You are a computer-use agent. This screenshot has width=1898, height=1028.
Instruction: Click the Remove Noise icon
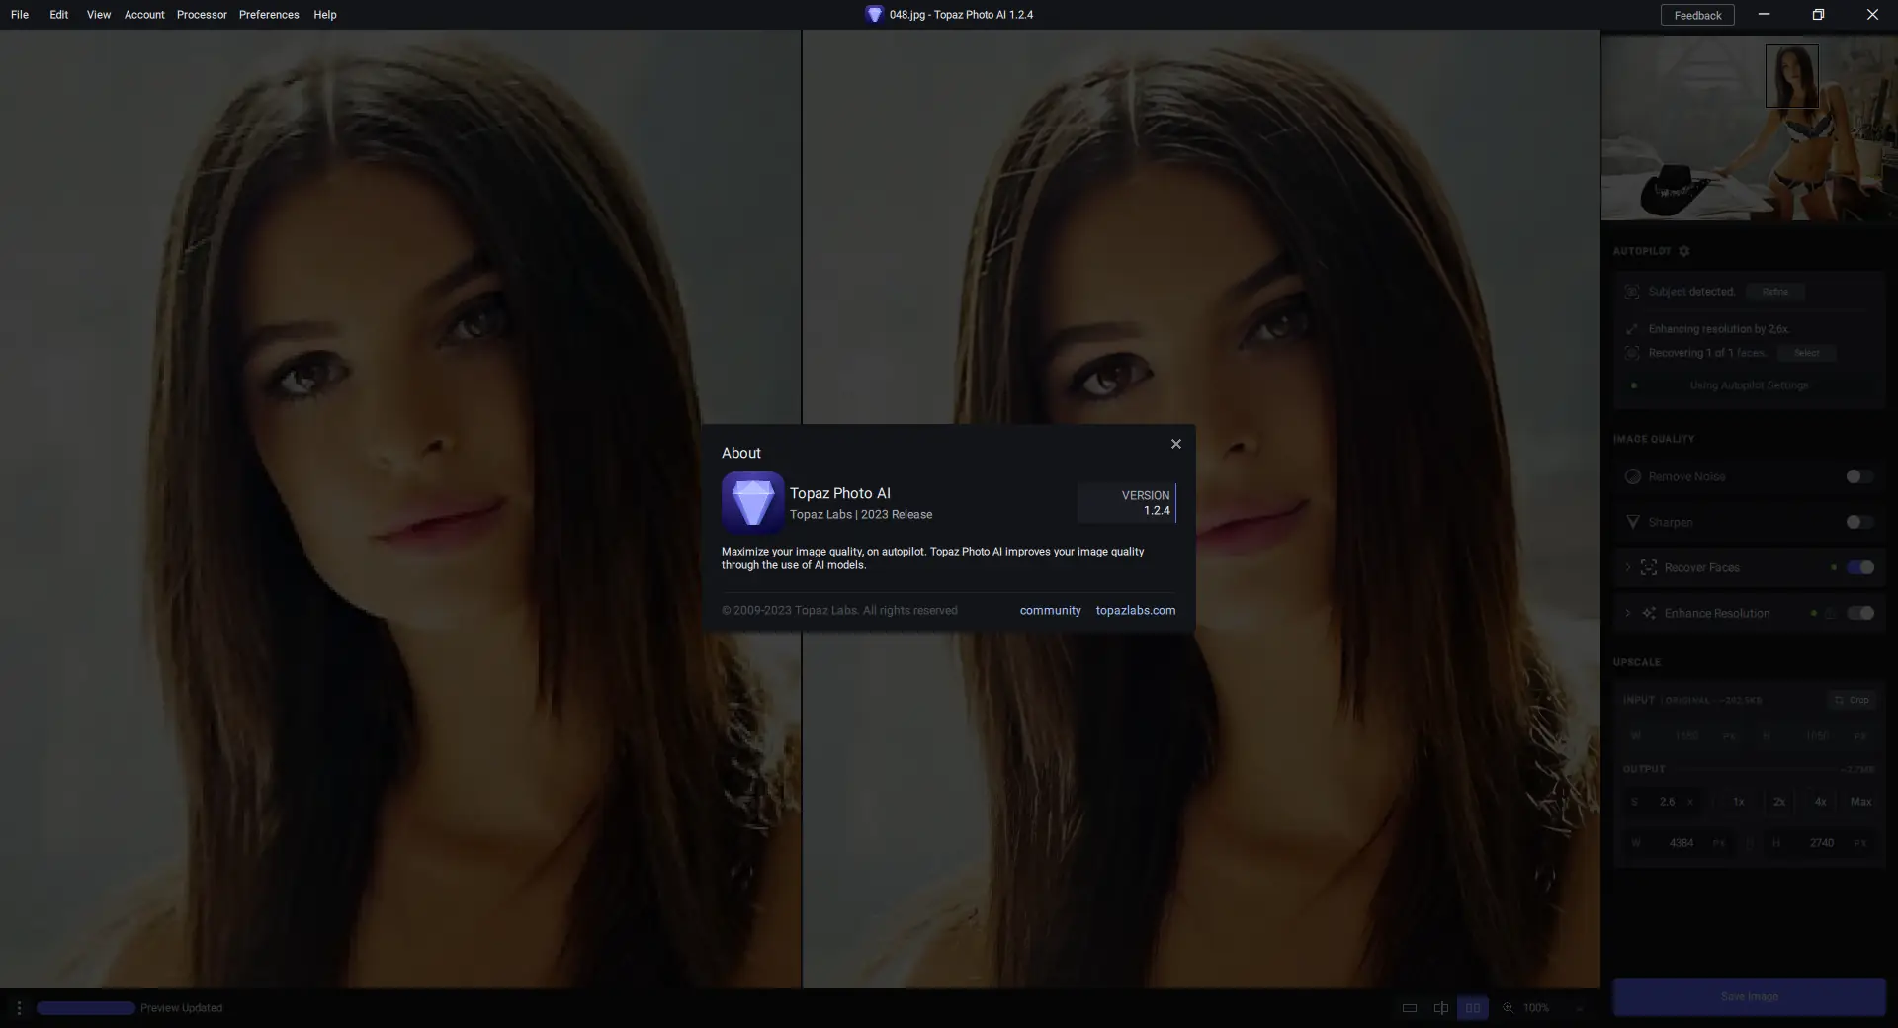pyautogui.click(x=1633, y=476)
